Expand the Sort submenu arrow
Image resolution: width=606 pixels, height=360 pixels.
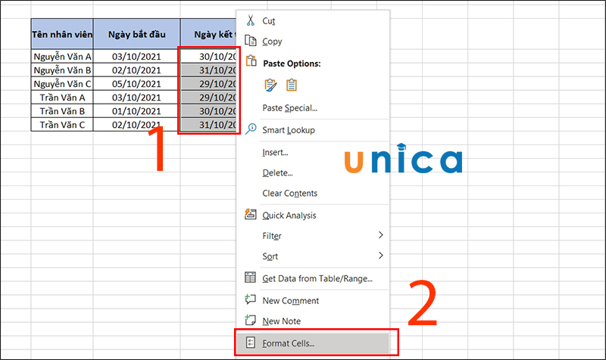tap(380, 256)
